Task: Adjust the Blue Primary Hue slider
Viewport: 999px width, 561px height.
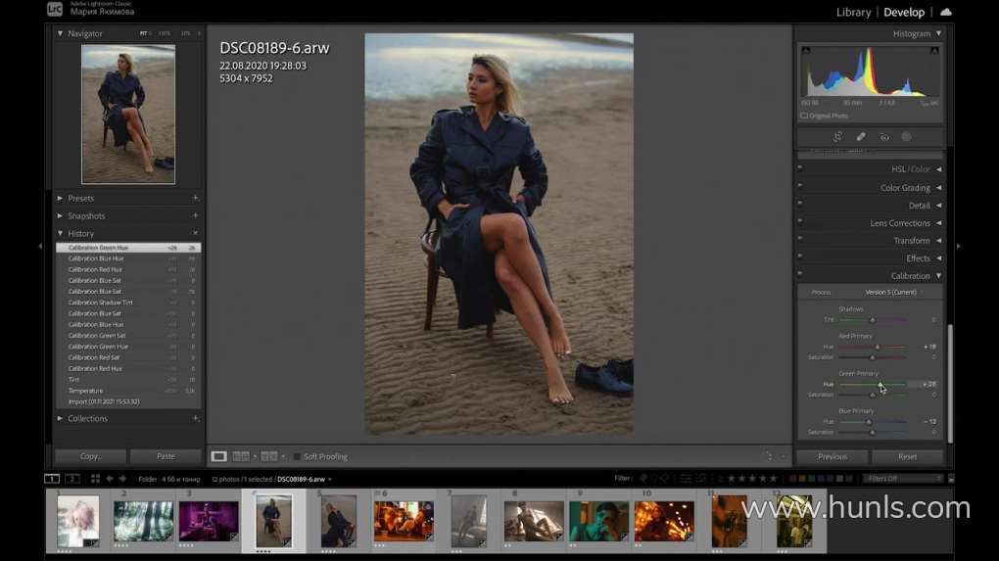Action: coord(869,422)
